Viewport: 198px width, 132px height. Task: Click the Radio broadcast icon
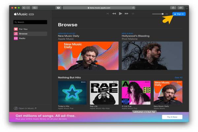[x=16, y=38]
